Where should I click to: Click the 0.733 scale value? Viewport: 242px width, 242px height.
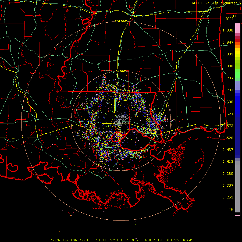click(228, 90)
